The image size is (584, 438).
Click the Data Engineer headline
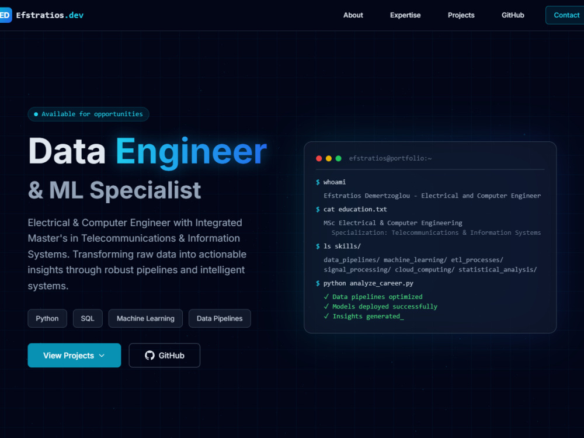click(148, 152)
